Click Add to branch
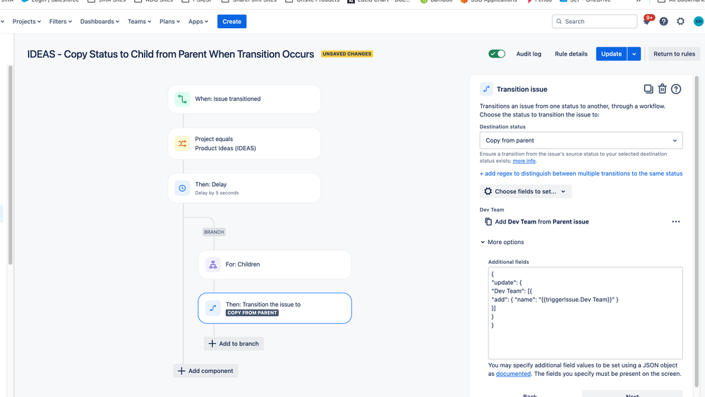This screenshot has height=397, width=705. point(234,343)
